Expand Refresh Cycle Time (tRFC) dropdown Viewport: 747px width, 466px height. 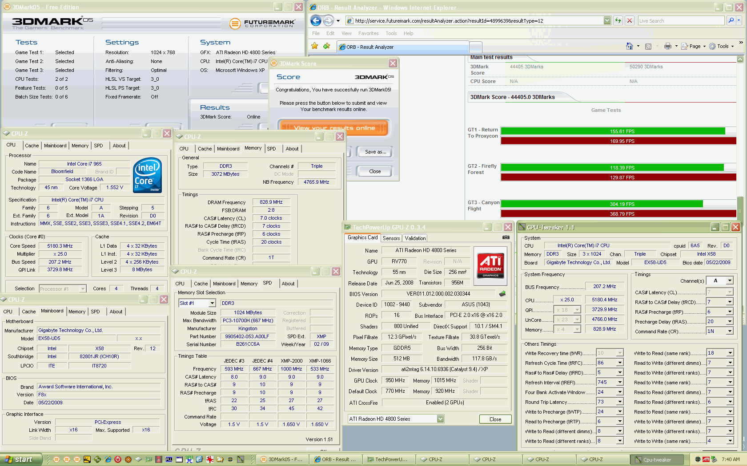620,363
